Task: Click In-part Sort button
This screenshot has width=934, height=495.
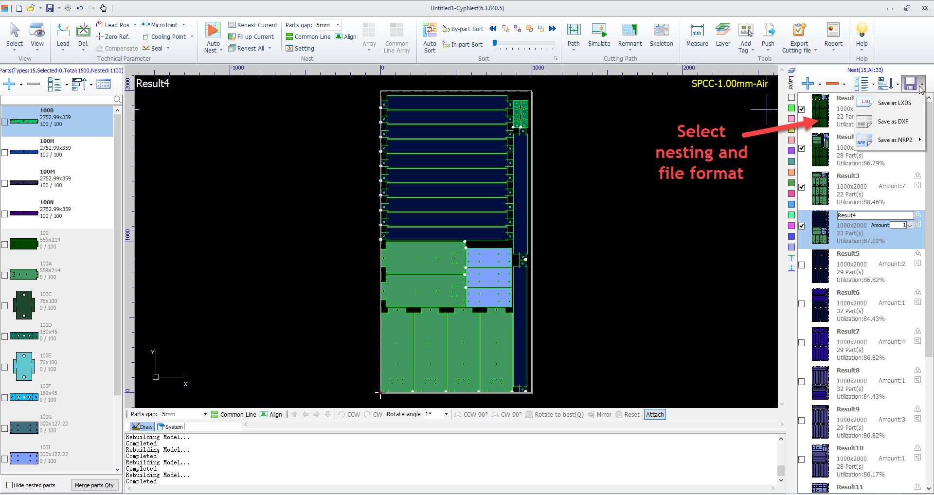Action: point(462,44)
